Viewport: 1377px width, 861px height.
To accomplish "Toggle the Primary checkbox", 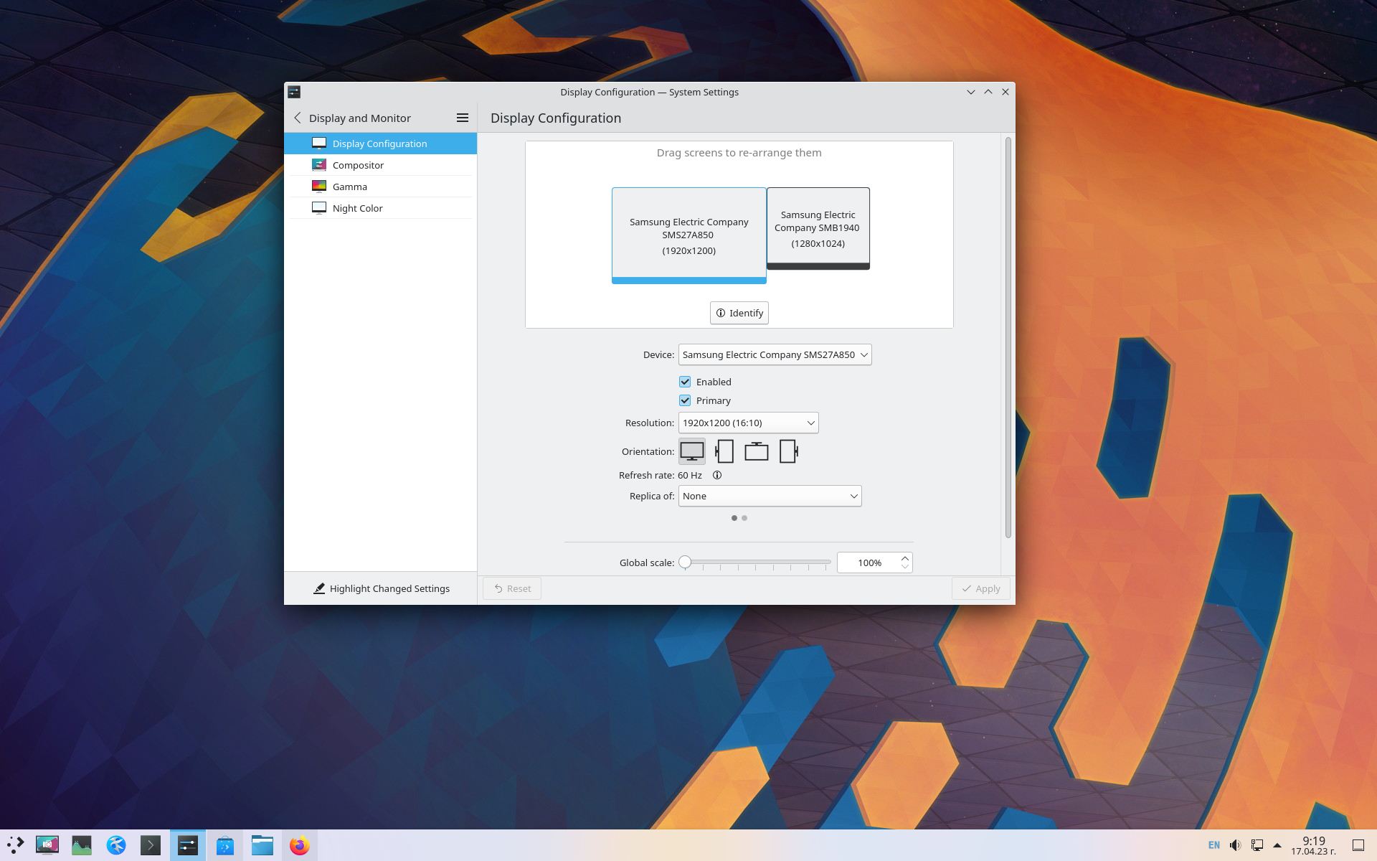I will [x=685, y=400].
